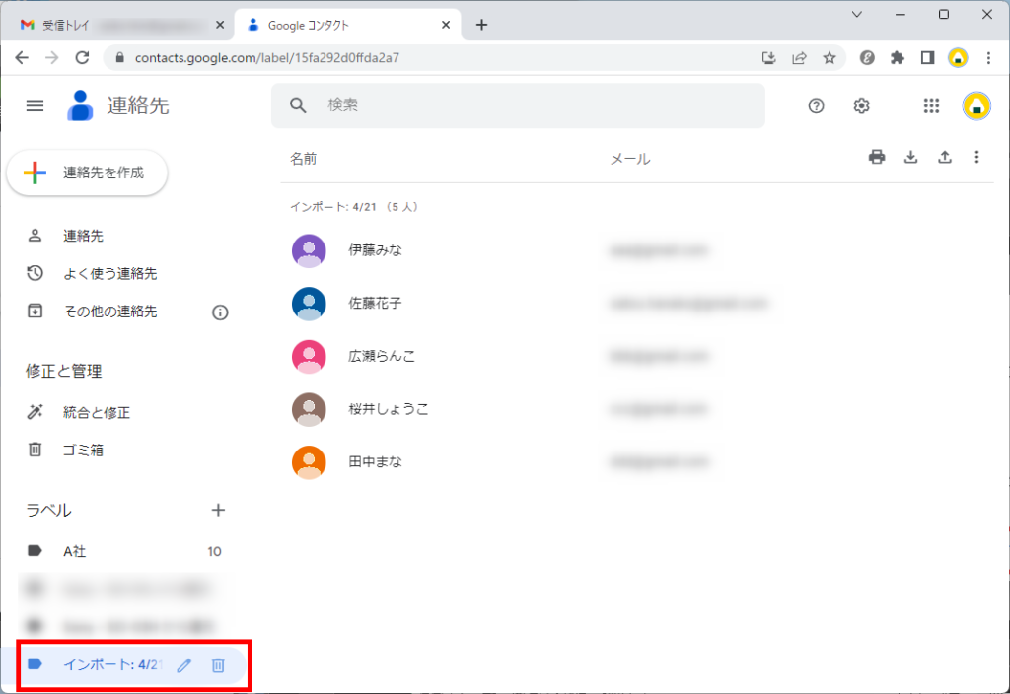
Task: Open the hamburger navigation menu
Action: tap(35, 105)
